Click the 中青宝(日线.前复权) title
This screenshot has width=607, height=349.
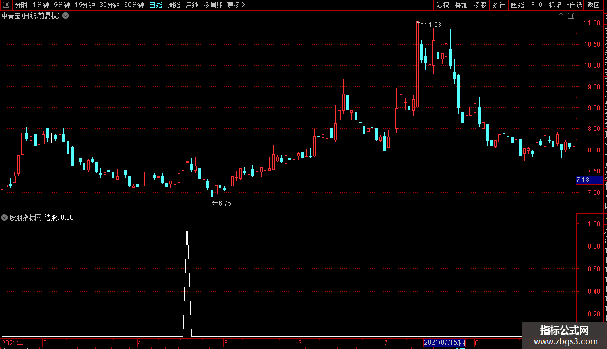tap(31, 16)
